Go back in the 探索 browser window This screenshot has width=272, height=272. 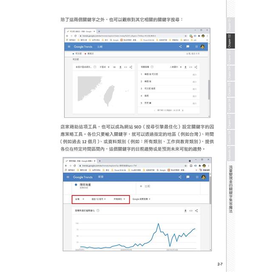66,166
